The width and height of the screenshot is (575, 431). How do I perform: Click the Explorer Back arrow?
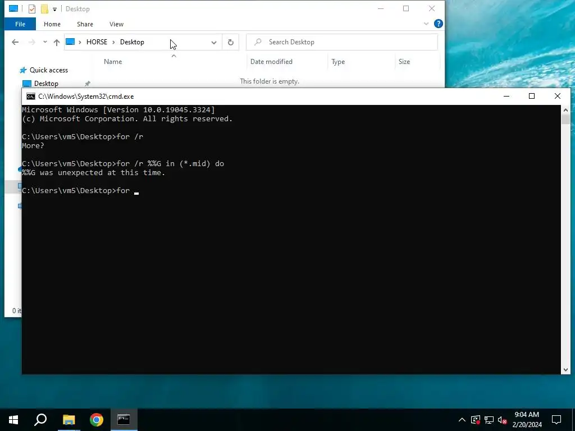(15, 42)
